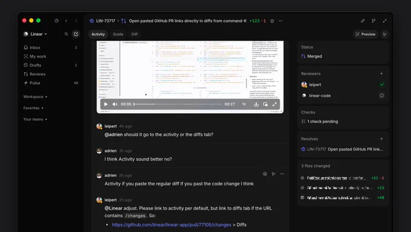
Task: Switch to the Guide tab
Action: 118,34
